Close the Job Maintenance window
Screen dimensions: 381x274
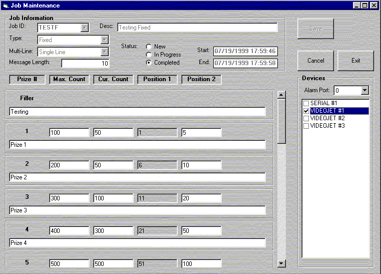click(373, 6)
